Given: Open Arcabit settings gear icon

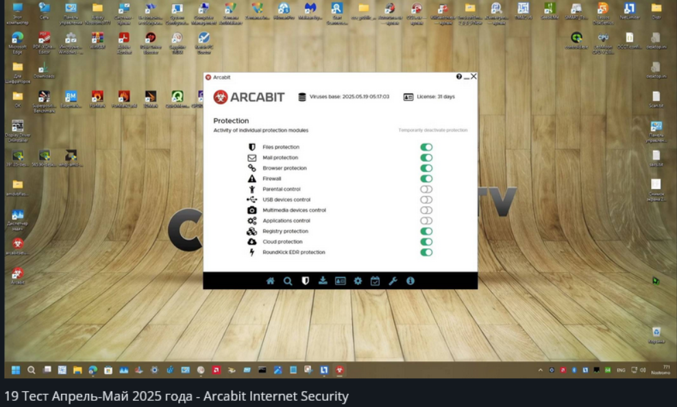Looking at the screenshot, I should (x=358, y=281).
